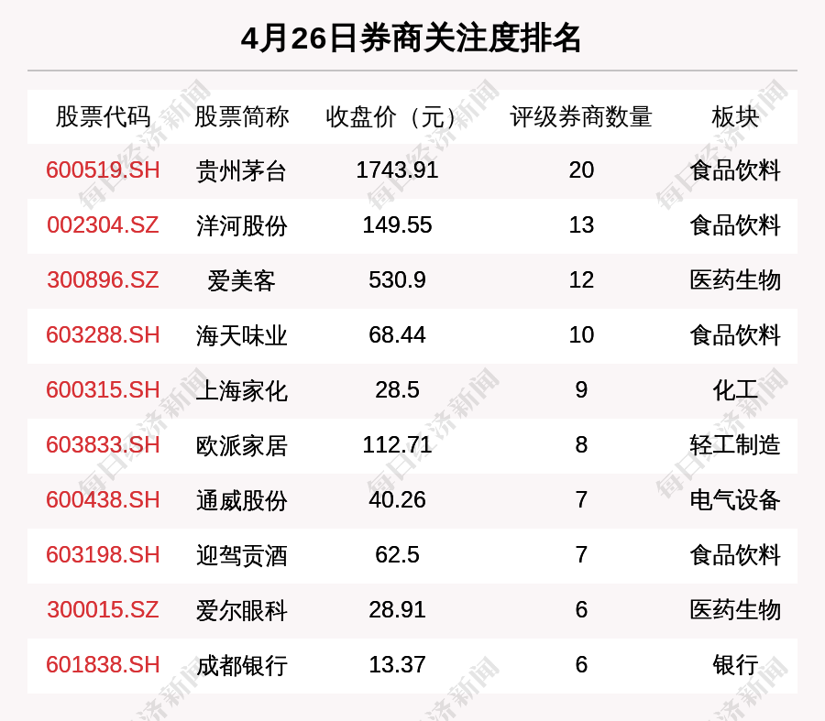The height and width of the screenshot is (721, 825).
Task: Click sector 医药生物 in 爱尔眼科 row
Action: tap(735, 610)
